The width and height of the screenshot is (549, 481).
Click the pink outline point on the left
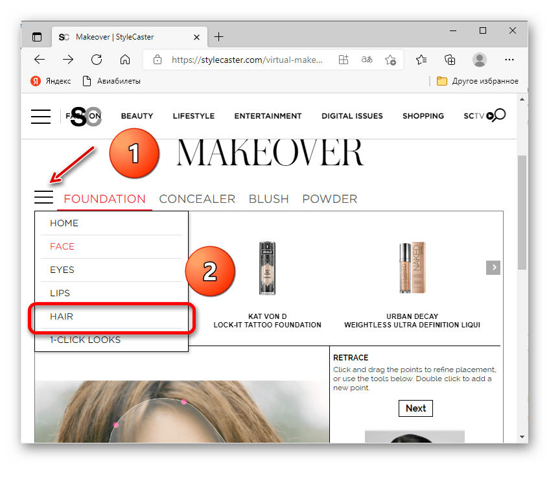116,425
